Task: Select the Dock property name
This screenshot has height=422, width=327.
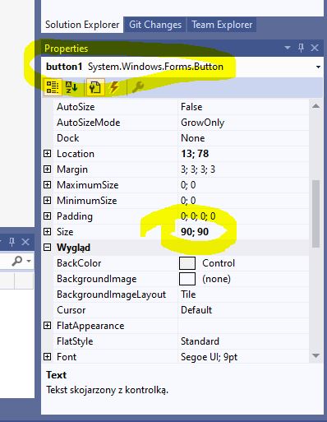Action: pyautogui.click(x=67, y=138)
